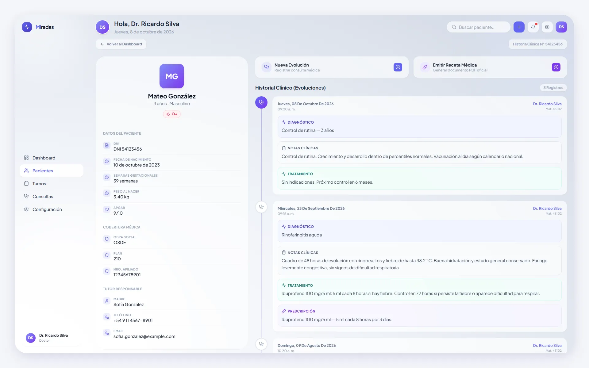
Task: Click the Email row icon
Action: click(x=107, y=333)
